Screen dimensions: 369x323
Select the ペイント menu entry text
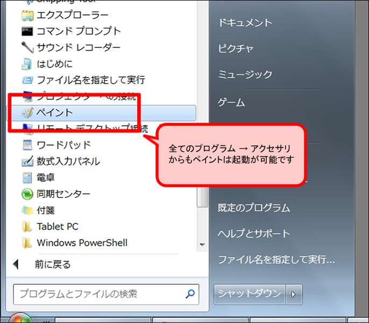click(x=54, y=113)
